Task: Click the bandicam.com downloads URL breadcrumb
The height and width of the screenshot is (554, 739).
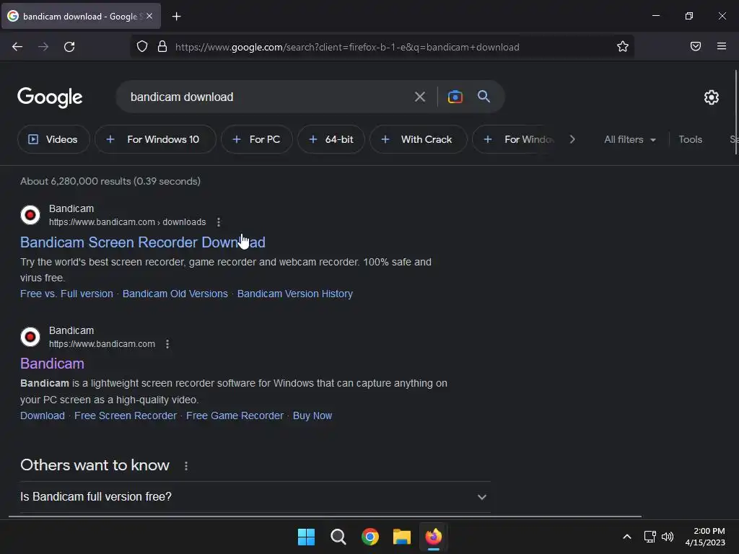Action: (127, 222)
